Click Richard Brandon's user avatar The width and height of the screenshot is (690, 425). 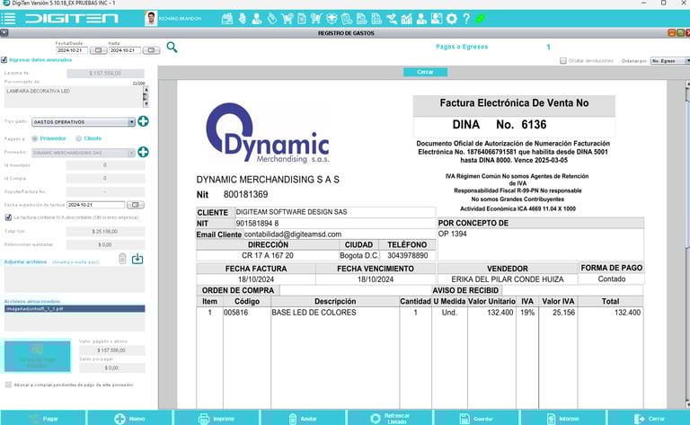click(x=151, y=19)
